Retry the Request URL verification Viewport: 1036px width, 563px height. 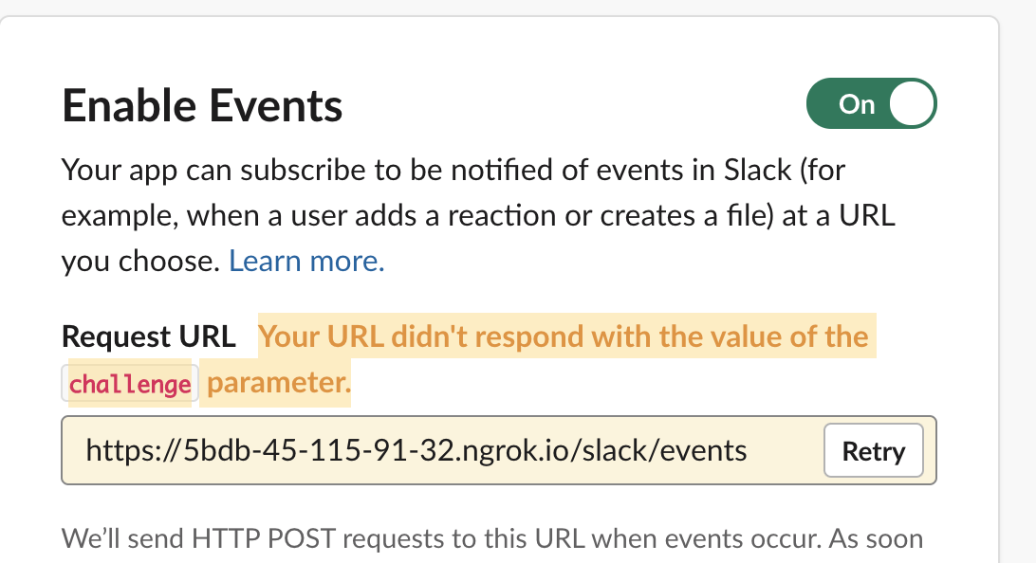click(x=873, y=450)
